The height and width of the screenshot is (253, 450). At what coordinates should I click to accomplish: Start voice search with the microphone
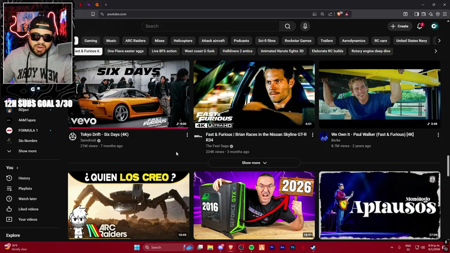pos(305,26)
